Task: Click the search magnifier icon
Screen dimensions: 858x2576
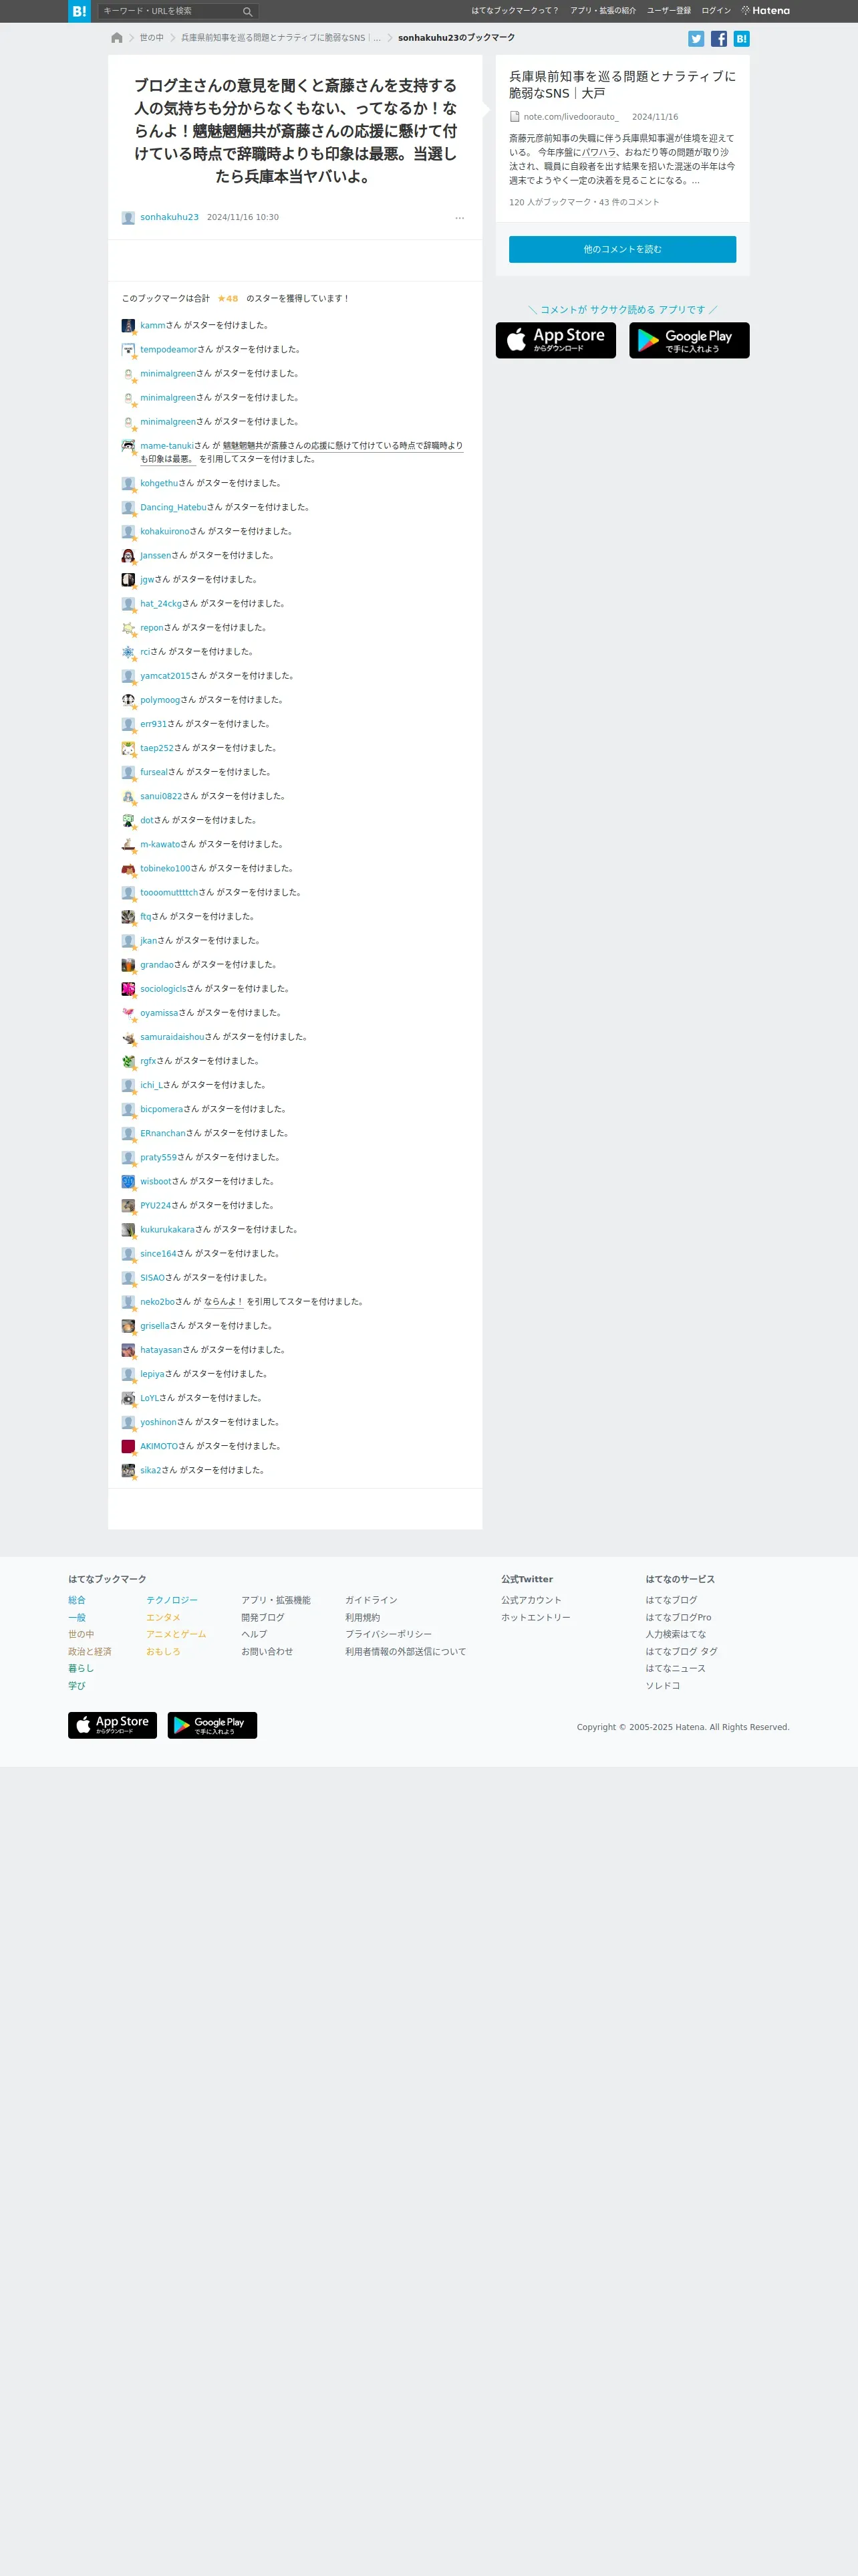Action: [248, 12]
